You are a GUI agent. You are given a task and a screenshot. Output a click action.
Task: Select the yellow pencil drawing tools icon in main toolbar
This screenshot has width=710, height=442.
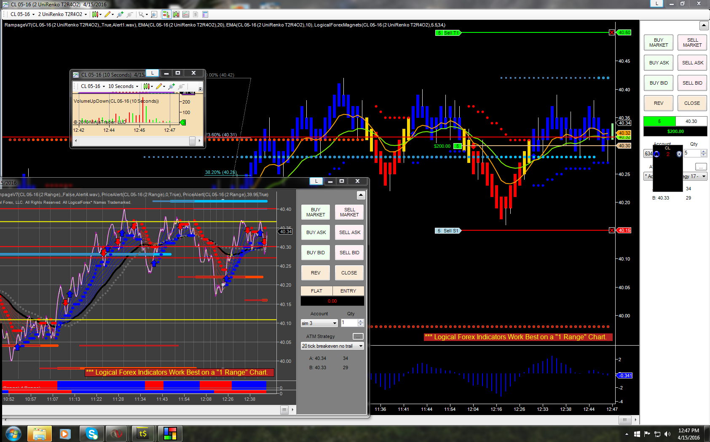point(108,14)
